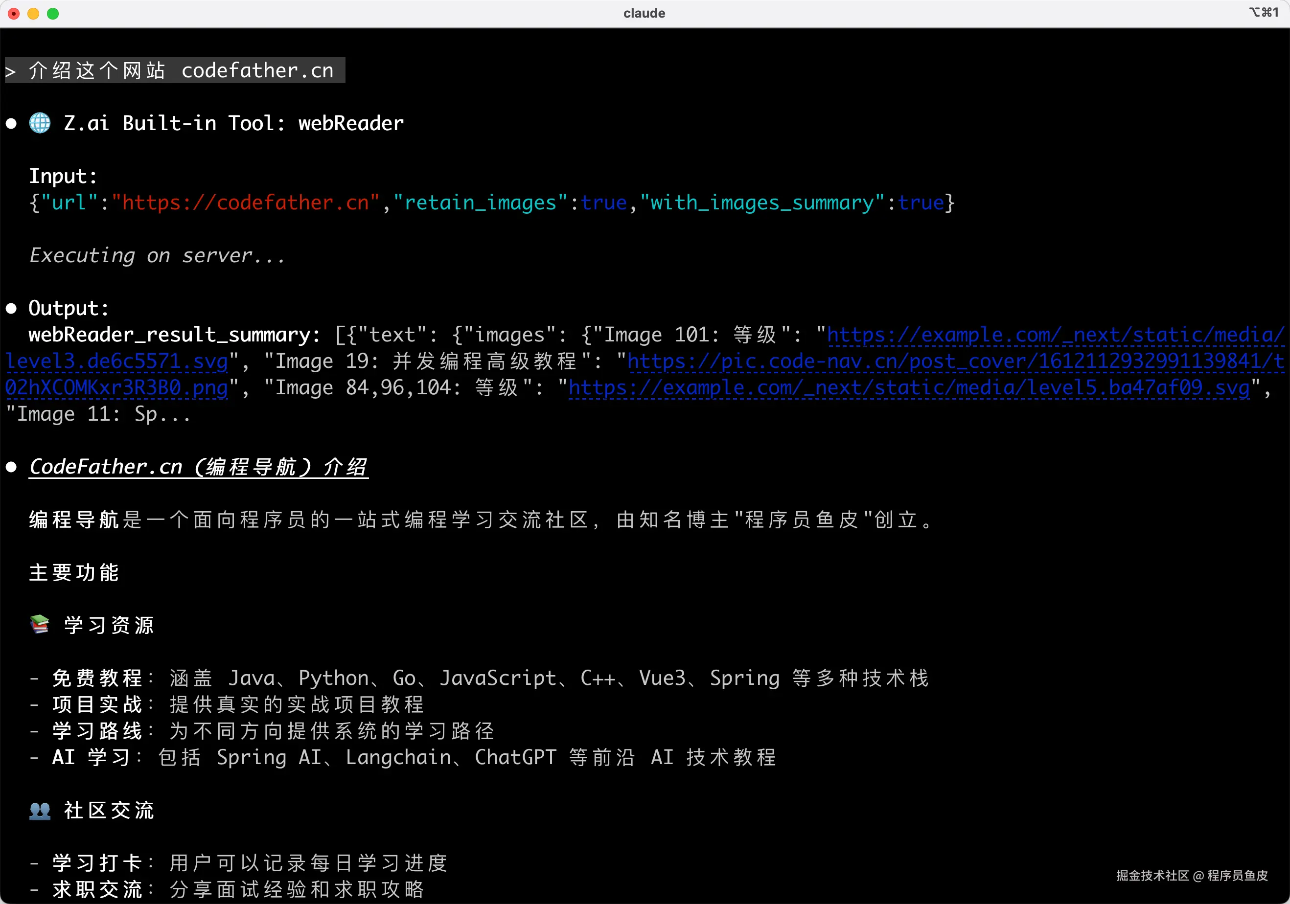Click the yellow minimize window button
The width and height of the screenshot is (1290, 904).
click(33, 14)
